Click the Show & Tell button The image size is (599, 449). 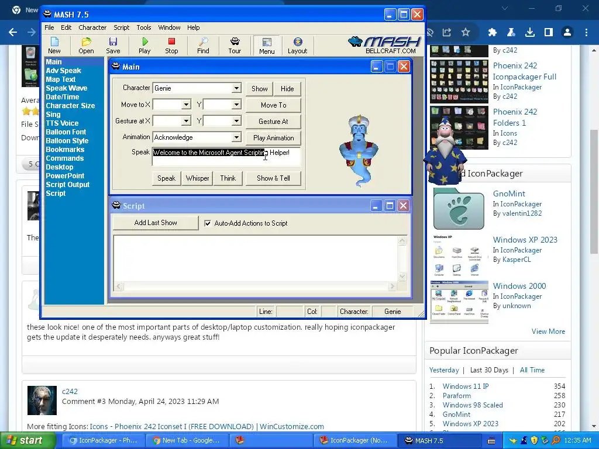(274, 178)
